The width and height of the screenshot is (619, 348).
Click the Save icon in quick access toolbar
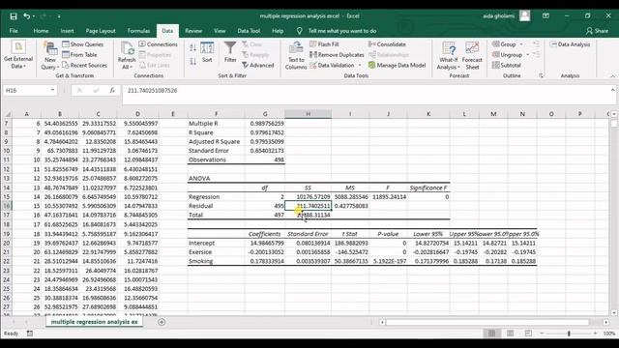click(x=14, y=16)
